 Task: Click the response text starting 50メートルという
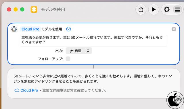click(x=93, y=79)
